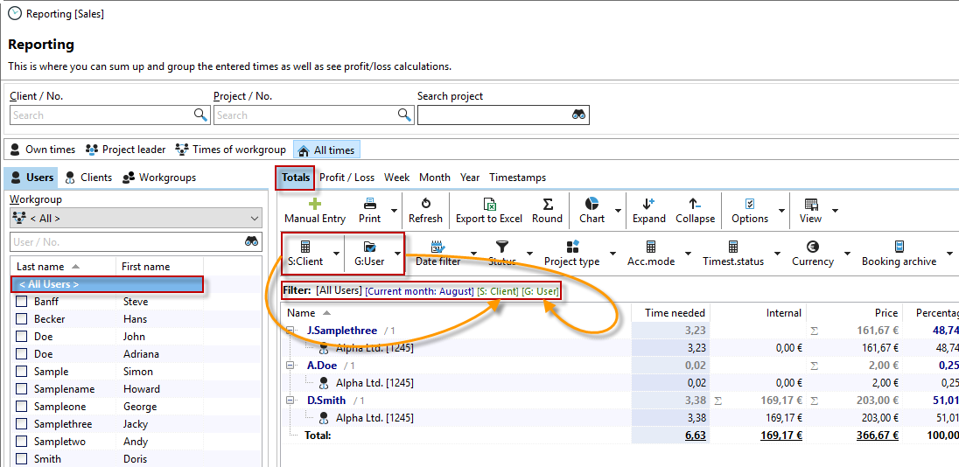The height and width of the screenshot is (467, 959).
Task: Export the report to Excel
Action: tap(488, 204)
